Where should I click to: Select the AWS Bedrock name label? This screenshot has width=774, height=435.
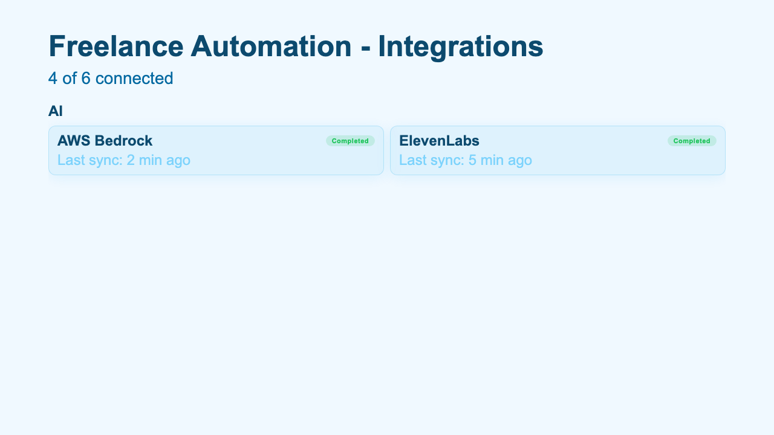pyautogui.click(x=105, y=141)
